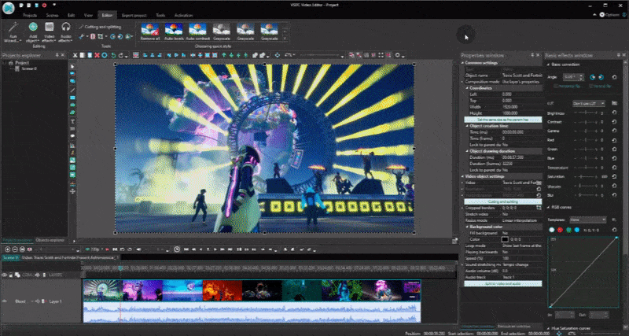Image resolution: width=629 pixels, height=336 pixels.
Task: Reset the Brightness value icon
Action: [x=615, y=113]
